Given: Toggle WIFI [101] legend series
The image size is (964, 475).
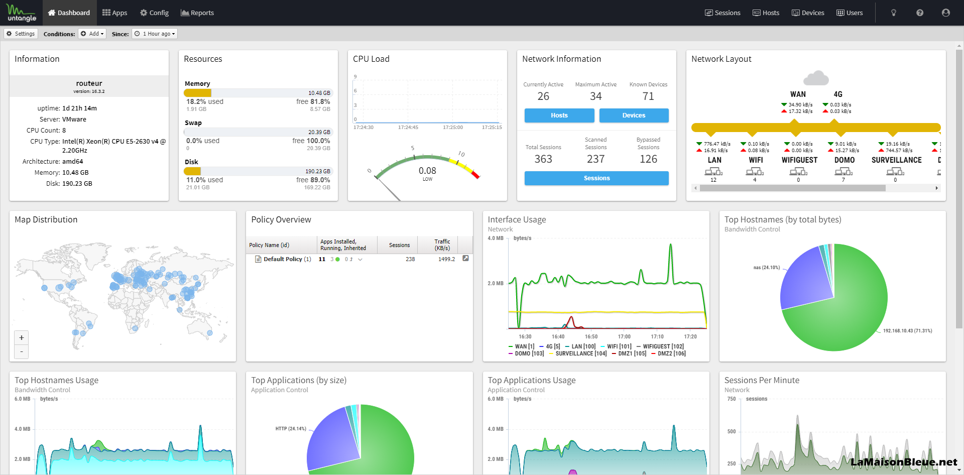Looking at the screenshot, I should pyautogui.click(x=616, y=346).
